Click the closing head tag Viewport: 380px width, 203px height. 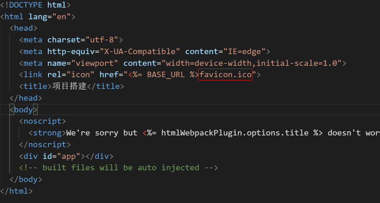(x=26, y=98)
